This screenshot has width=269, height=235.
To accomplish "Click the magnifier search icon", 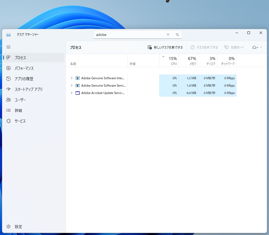I will (x=177, y=35).
